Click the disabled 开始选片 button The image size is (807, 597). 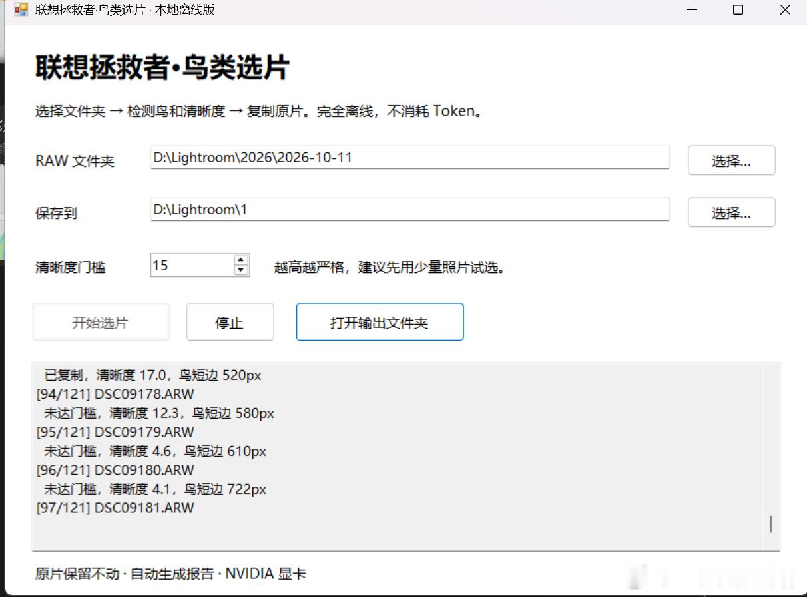pos(101,323)
